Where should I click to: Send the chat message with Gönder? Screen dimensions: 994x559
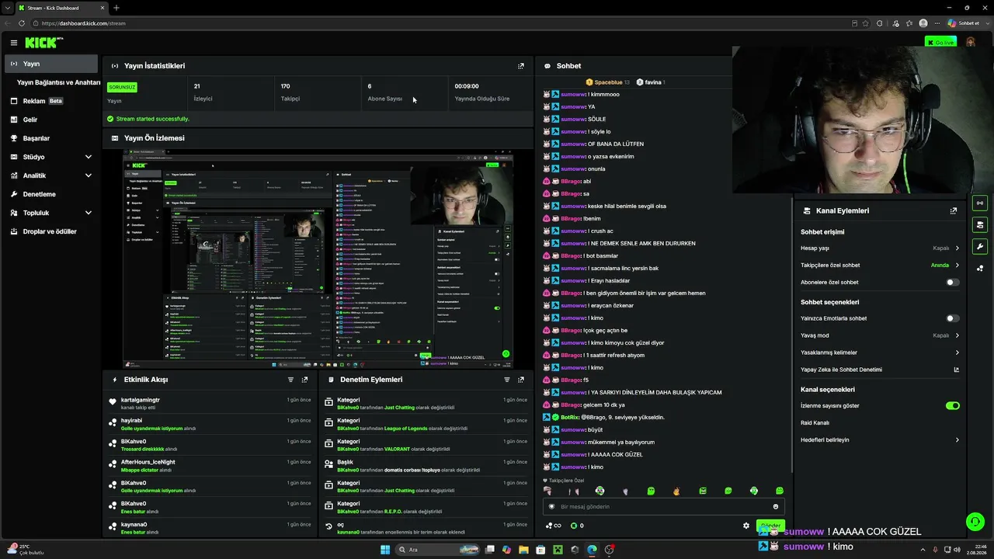click(x=770, y=526)
